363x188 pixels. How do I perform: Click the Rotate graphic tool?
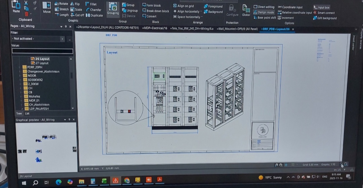(61, 4)
